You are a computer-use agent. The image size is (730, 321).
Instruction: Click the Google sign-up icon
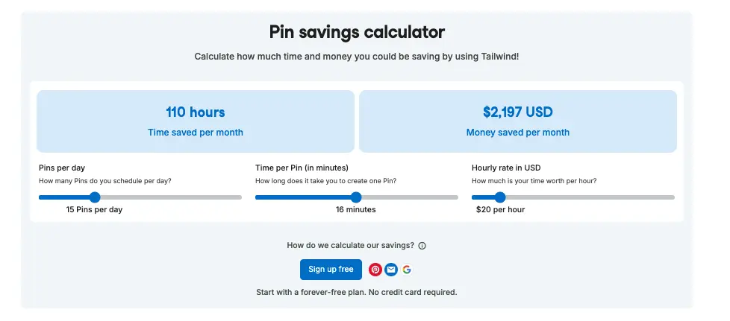407,270
